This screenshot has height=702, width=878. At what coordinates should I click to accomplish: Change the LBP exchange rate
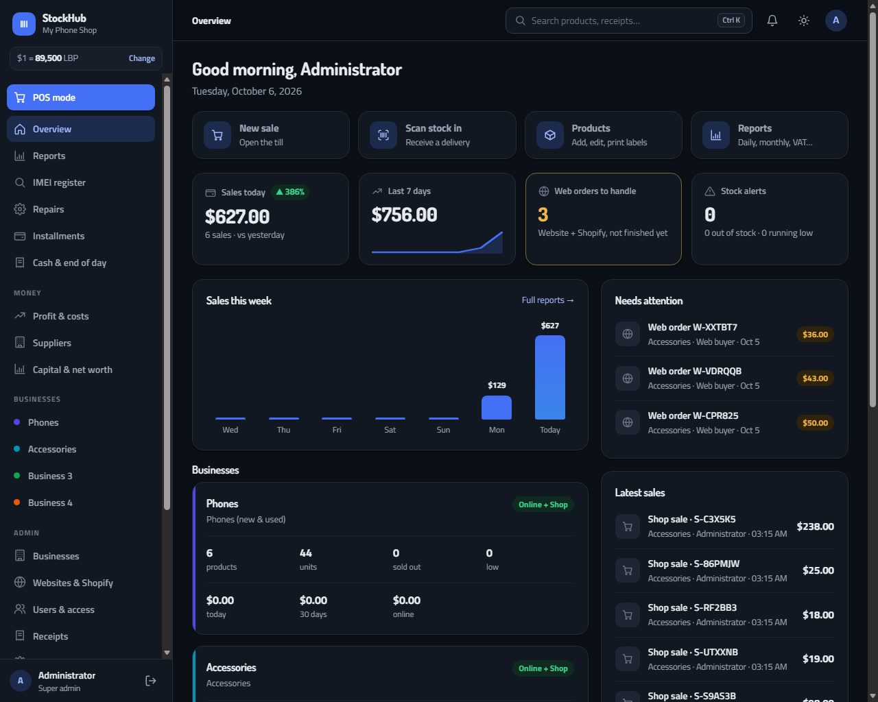point(142,58)
